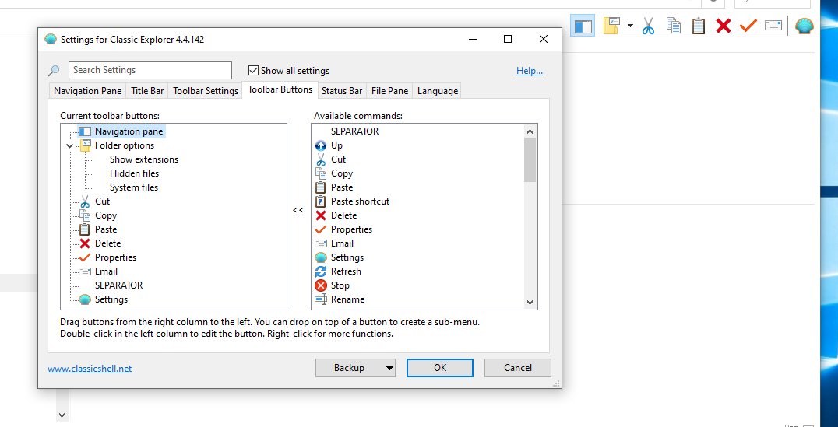Click scroll down arrow of Available commands list
This screenshot has width=838, height=427.
click(530, 302)
